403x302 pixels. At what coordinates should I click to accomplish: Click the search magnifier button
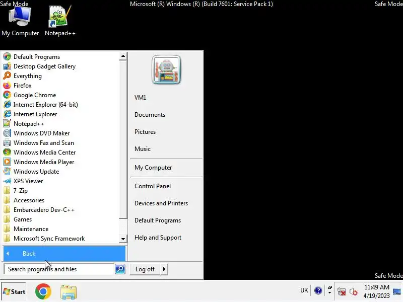tap(120, 269)
